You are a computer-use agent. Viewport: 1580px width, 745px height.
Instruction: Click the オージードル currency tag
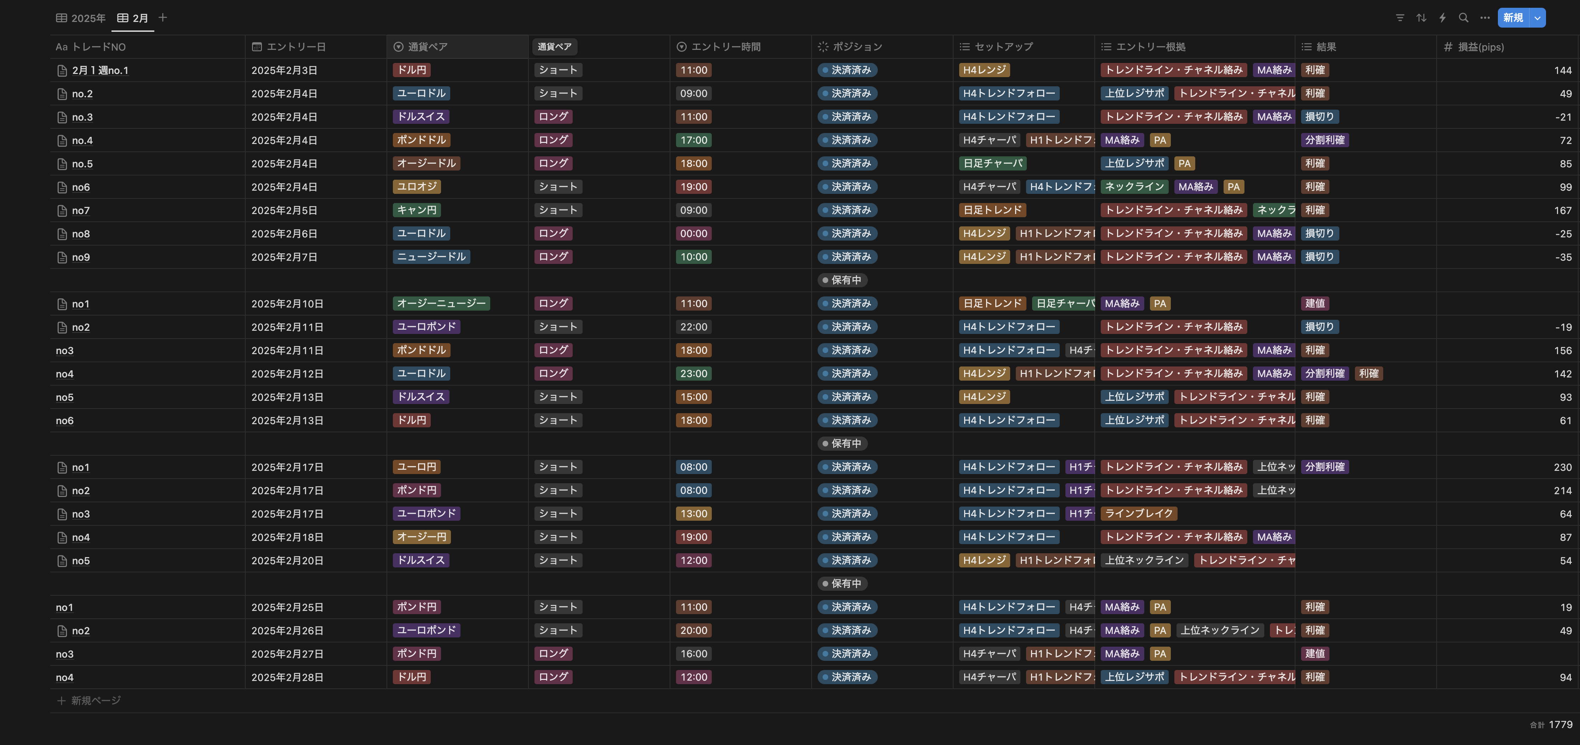coord(427,163)
